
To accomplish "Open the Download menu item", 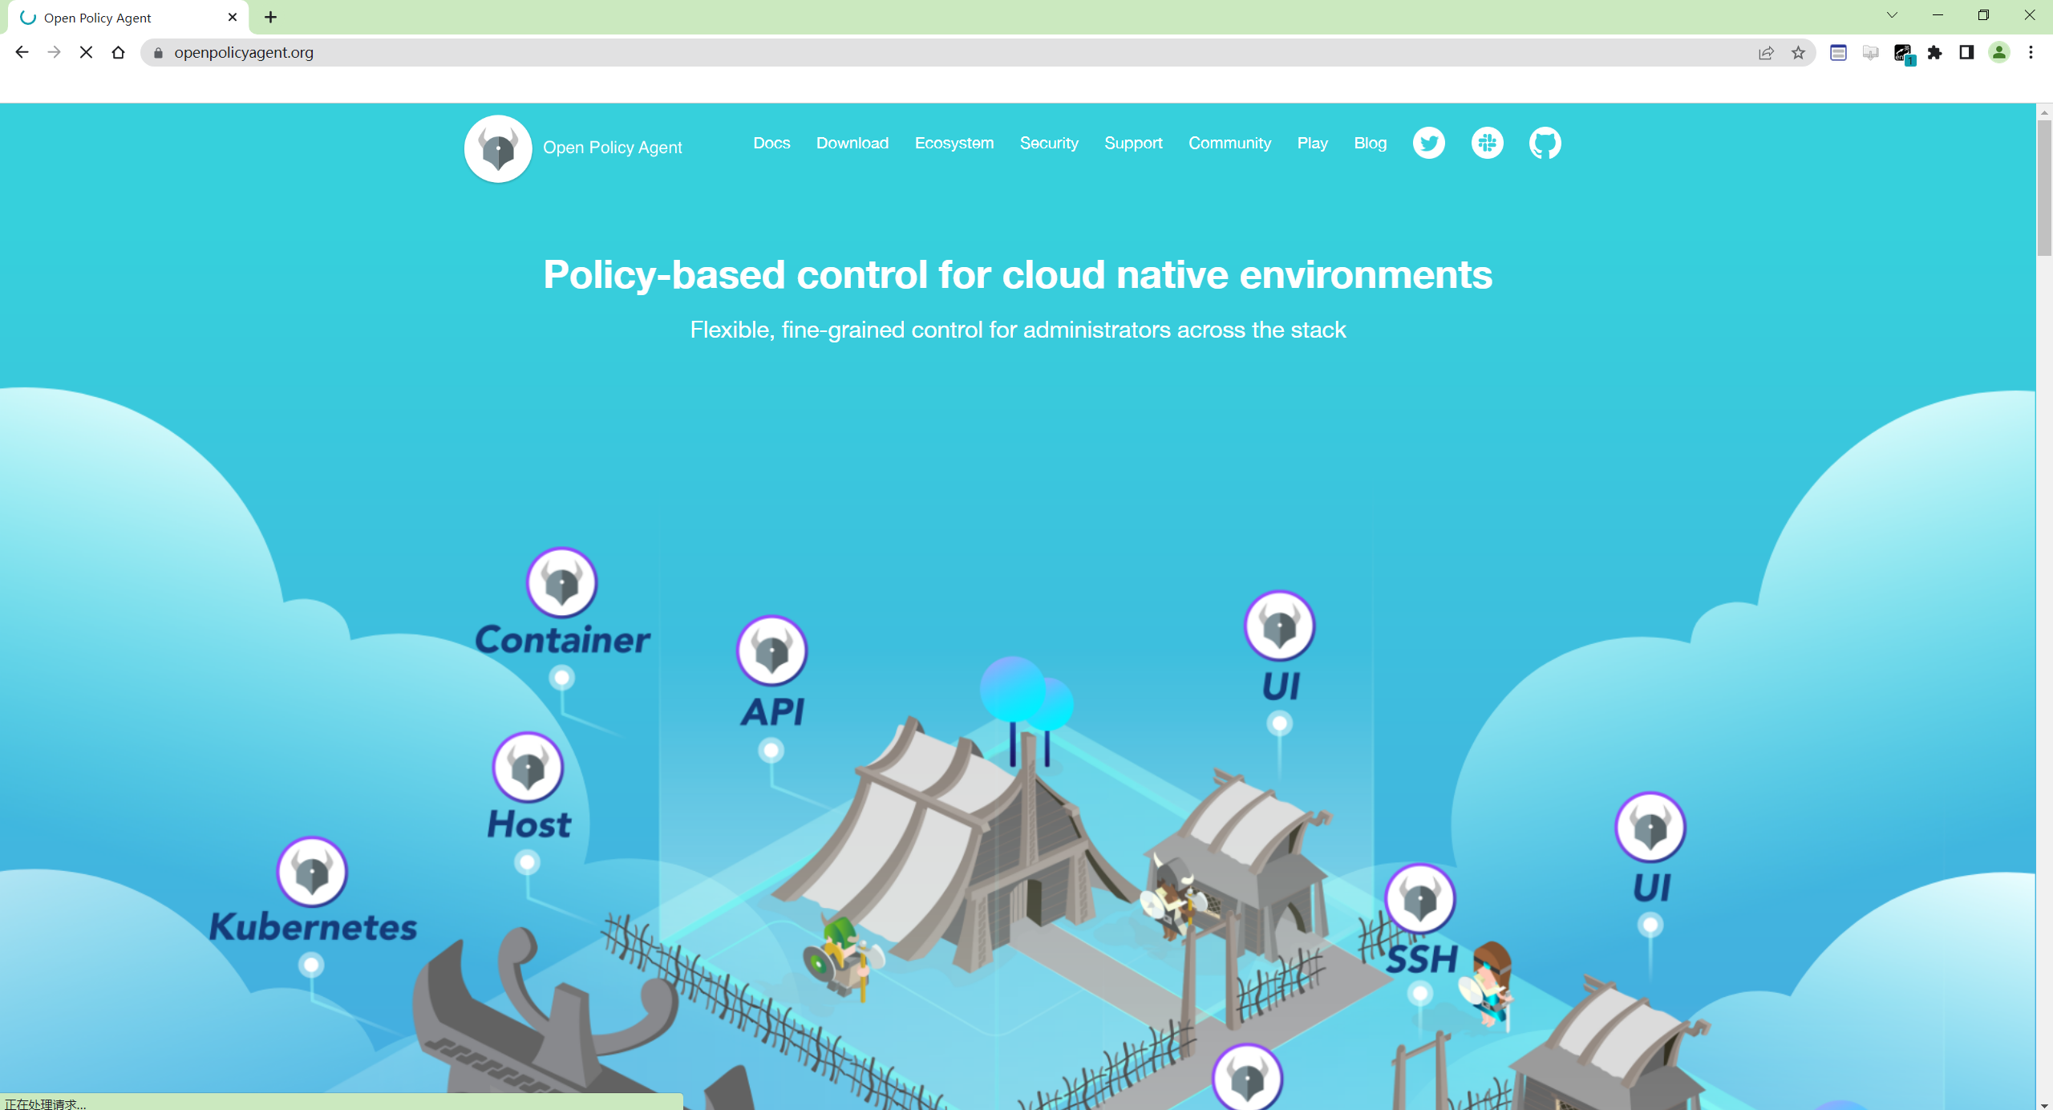I will pos(852,143).
